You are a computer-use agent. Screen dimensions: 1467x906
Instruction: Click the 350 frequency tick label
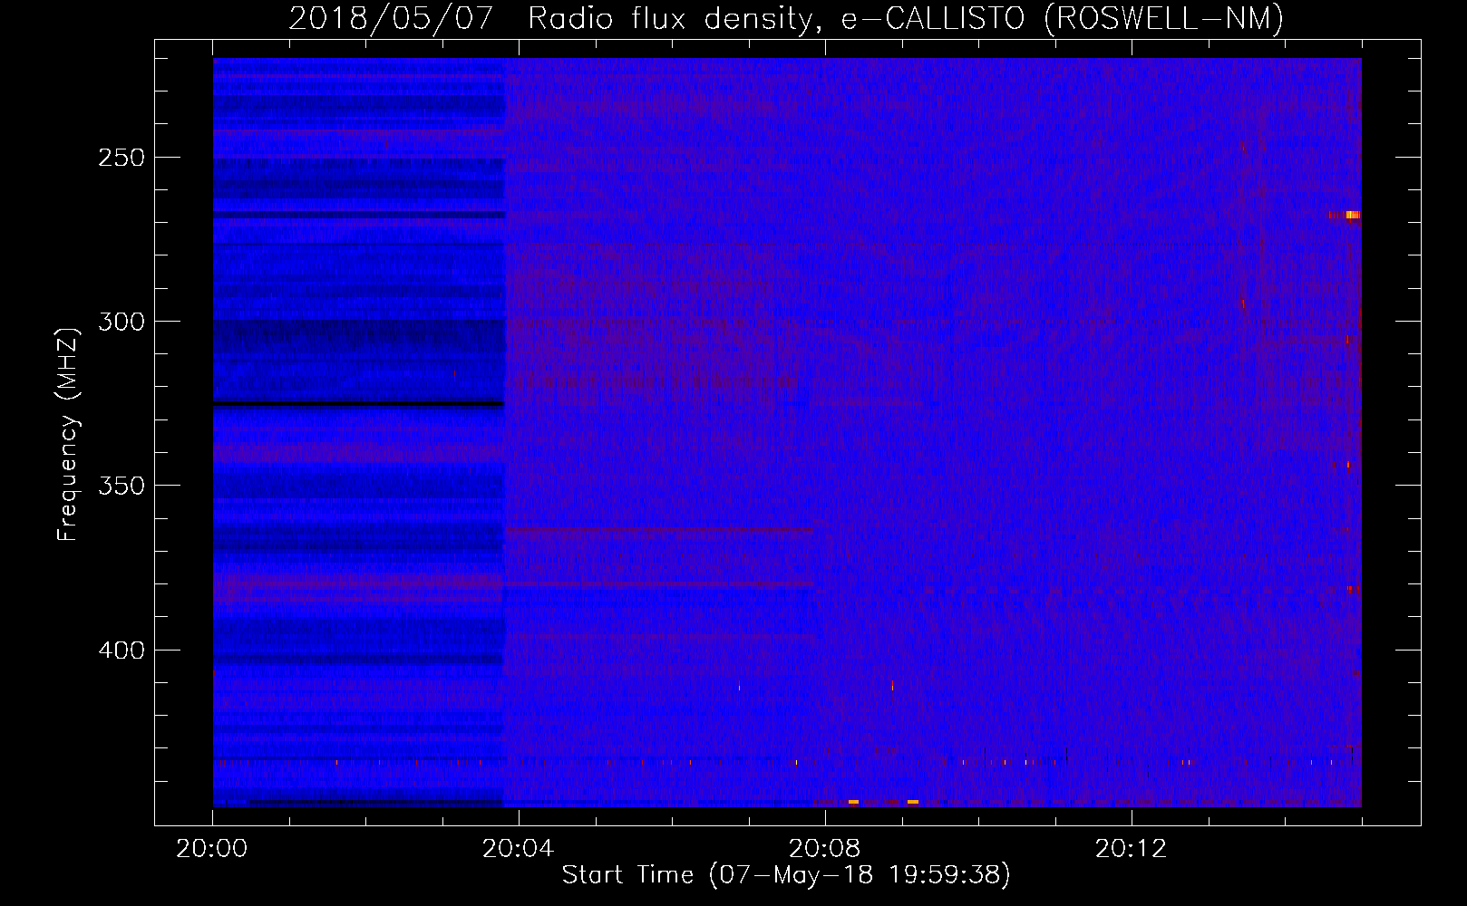[x=121, y=486]
